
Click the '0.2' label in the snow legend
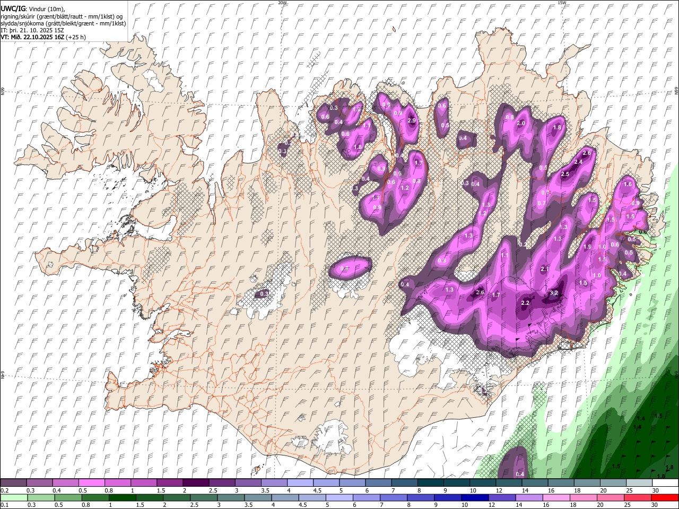4,490
